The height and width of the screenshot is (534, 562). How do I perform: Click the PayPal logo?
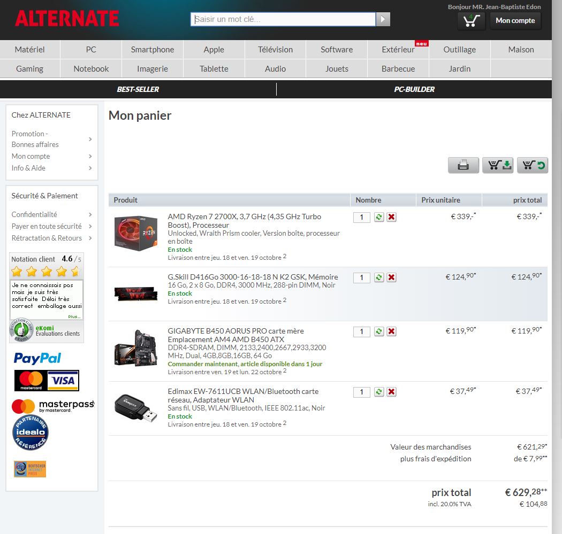[37, 358]
